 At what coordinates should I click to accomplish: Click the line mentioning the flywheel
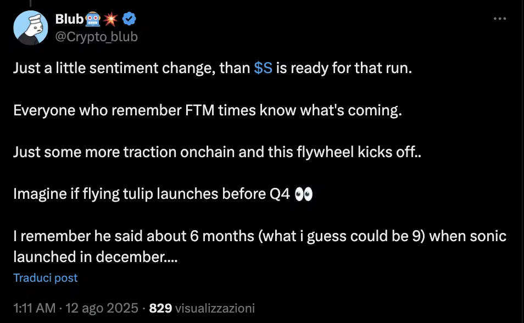[217, 152]
